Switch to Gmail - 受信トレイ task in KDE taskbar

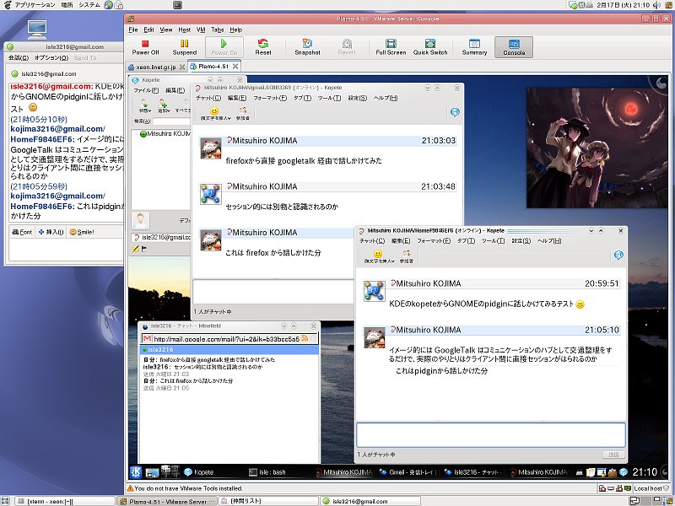pos(408,472)
